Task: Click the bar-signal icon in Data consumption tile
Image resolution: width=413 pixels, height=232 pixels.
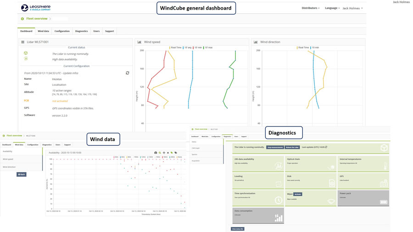Action: [x=279, y=218]
